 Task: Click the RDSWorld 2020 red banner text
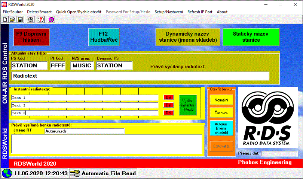pos(35,164)
